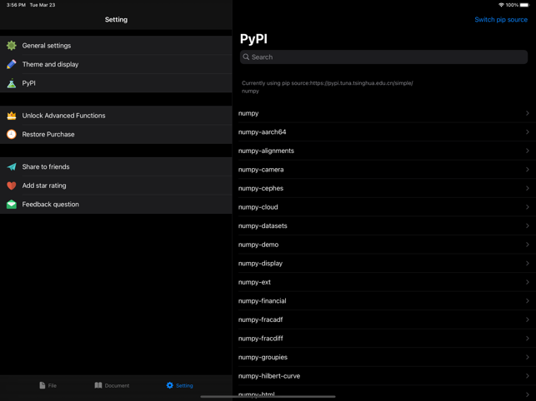The width and height of the screenshot is (536, 401).
Task: Click the red heart rating icon
Action: point(12,186)
